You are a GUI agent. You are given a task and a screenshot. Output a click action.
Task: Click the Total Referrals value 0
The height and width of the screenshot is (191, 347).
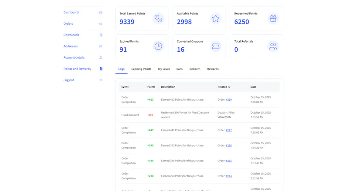[x=236, y=49]
